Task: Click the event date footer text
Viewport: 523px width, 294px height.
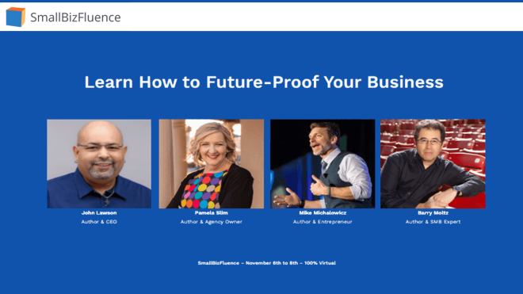Action: click(267, 263)
